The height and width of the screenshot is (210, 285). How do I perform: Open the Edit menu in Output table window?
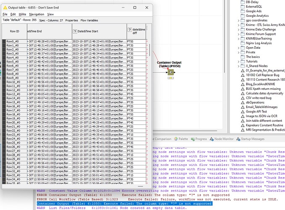click(x=13, y=14)
